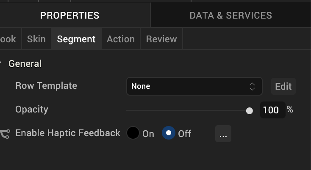
Task: Click the Opacity slider track
Action: tap(186, 110)
